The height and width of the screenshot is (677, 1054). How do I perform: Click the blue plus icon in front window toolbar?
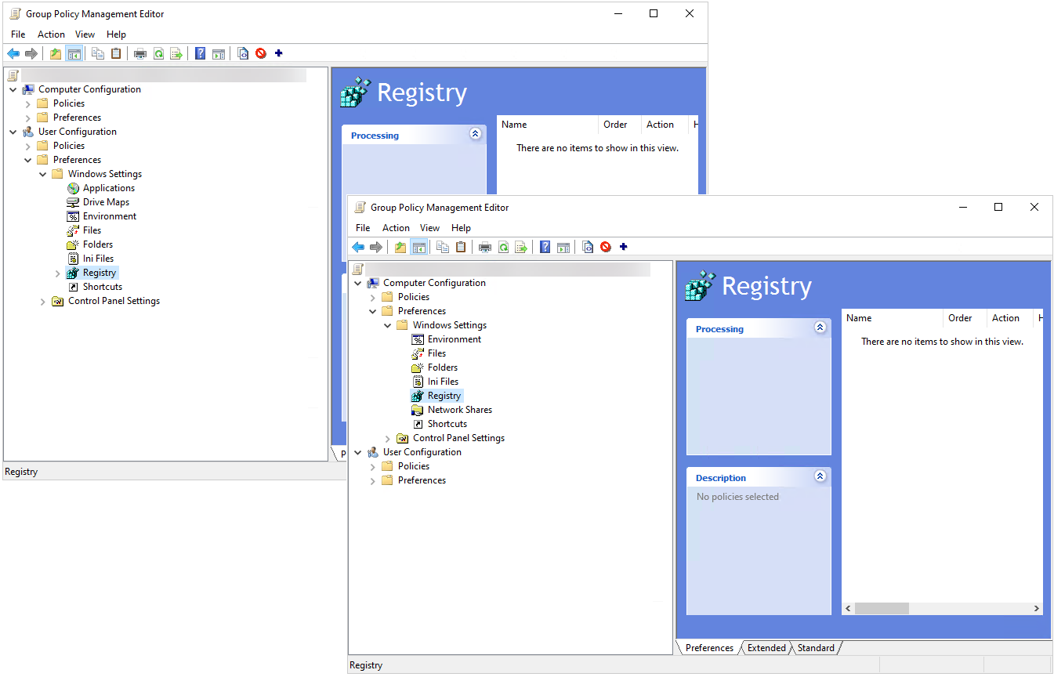(x=624, y=247)
